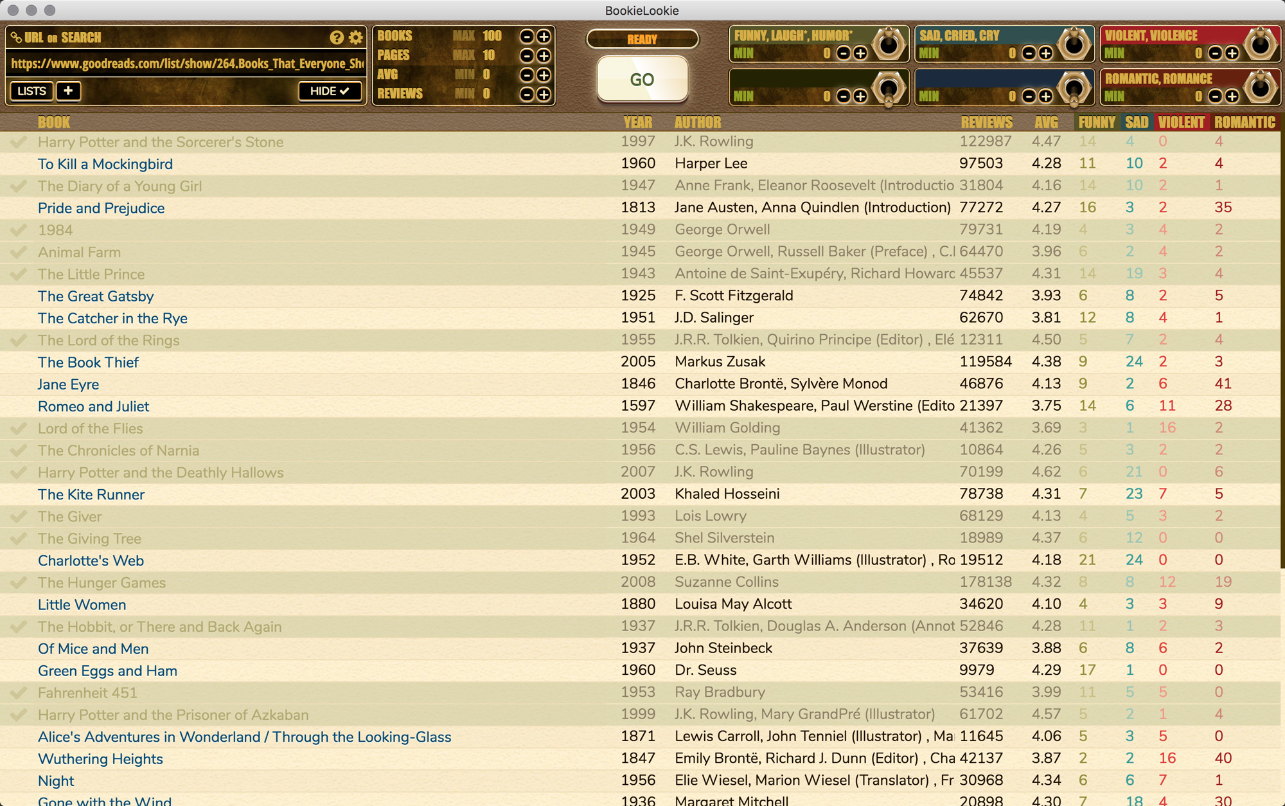
Task: Sort by the REVIEWS column header
Action: pos(986,122)
